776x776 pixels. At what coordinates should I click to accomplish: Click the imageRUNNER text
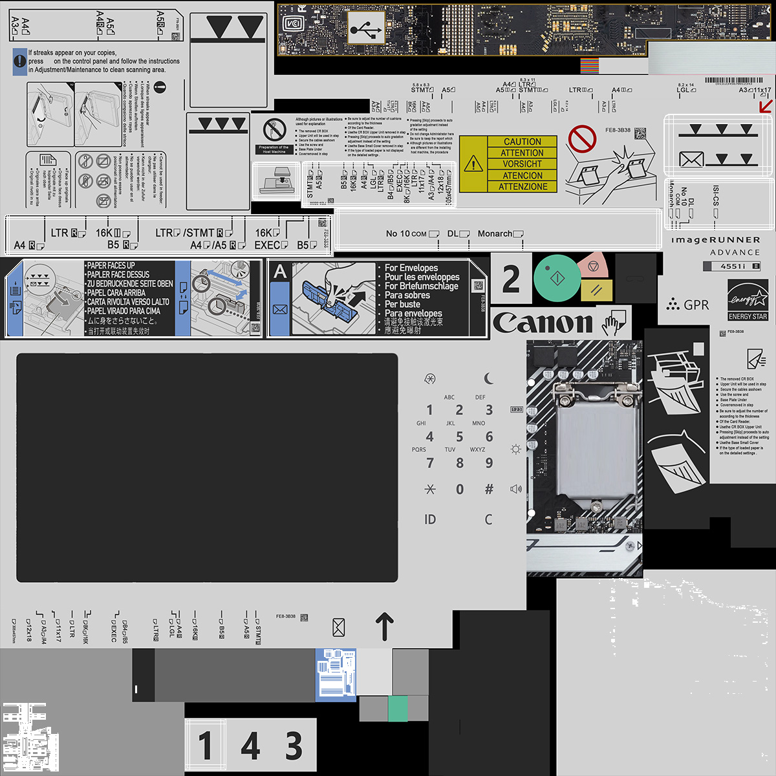[x=716, y=240]
